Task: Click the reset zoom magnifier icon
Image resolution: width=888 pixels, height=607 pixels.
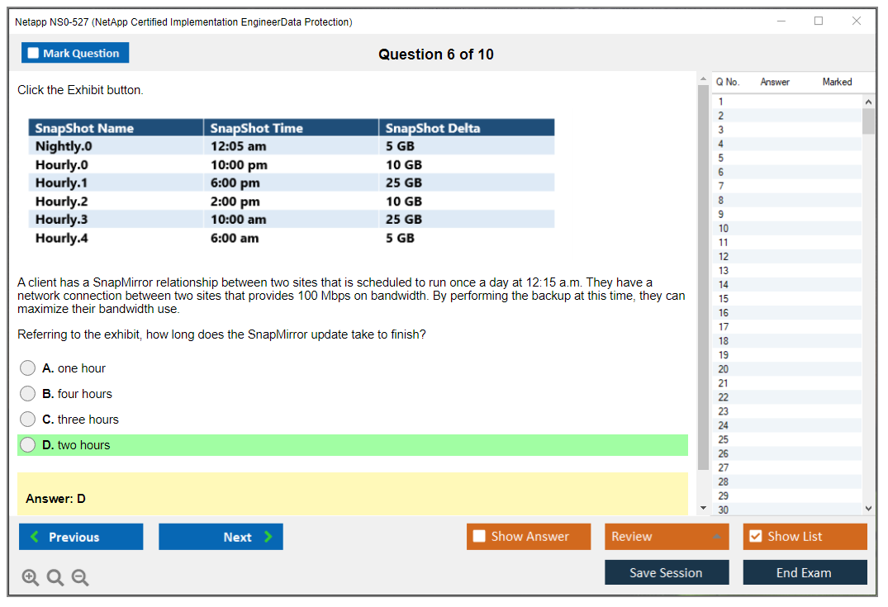Action: (x=55, y=578)
